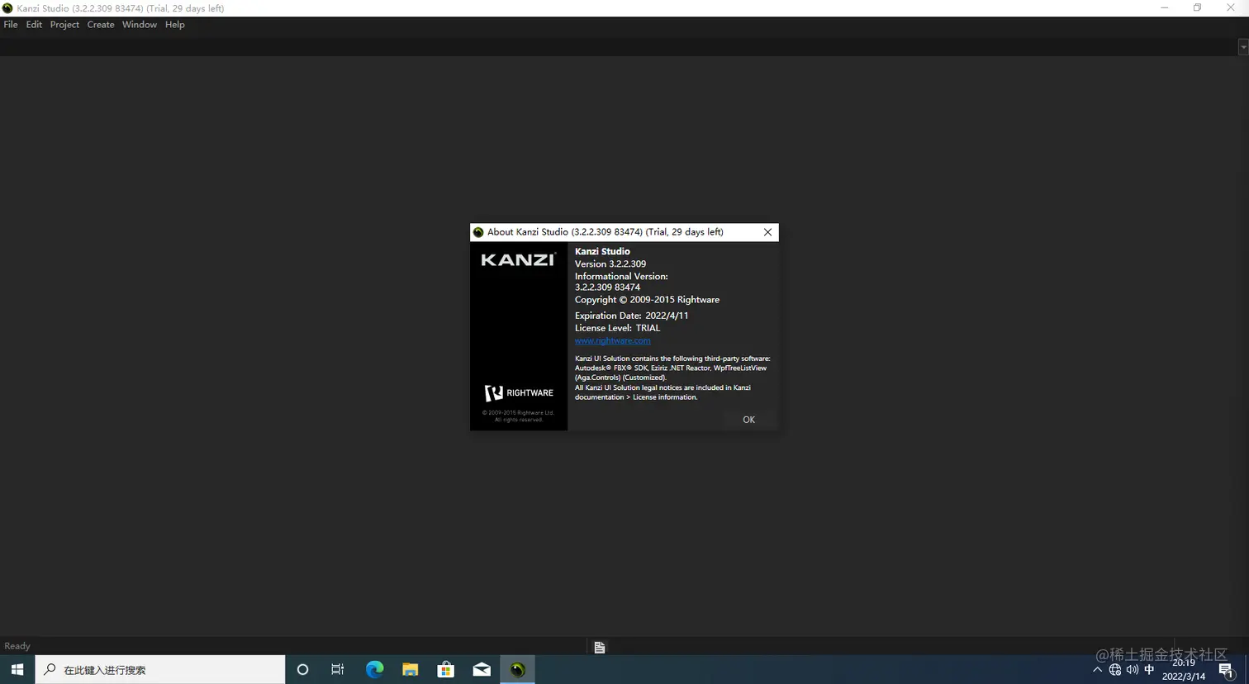Open the Create menu
1249x684 pixels.
point(101,25)
